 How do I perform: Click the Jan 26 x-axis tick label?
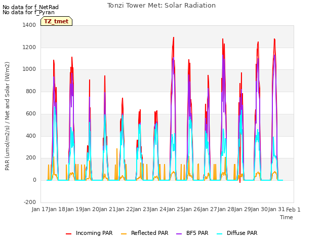pos(192,209)
